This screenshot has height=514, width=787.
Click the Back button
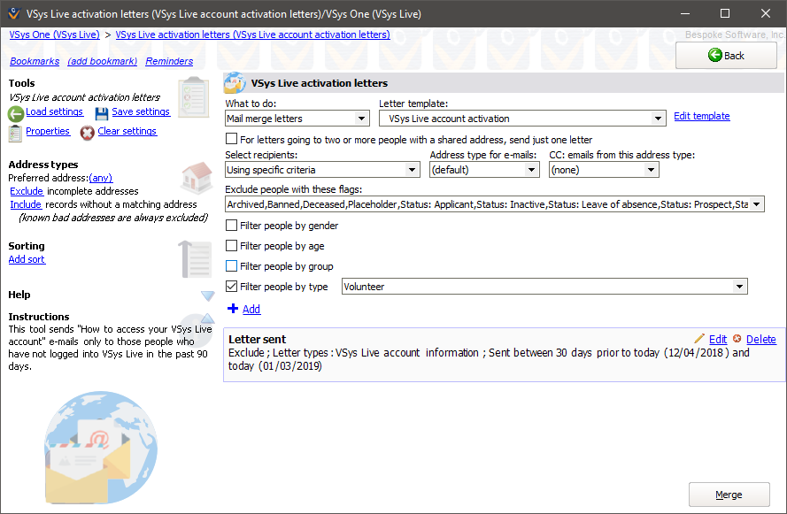tap(726, 56)
